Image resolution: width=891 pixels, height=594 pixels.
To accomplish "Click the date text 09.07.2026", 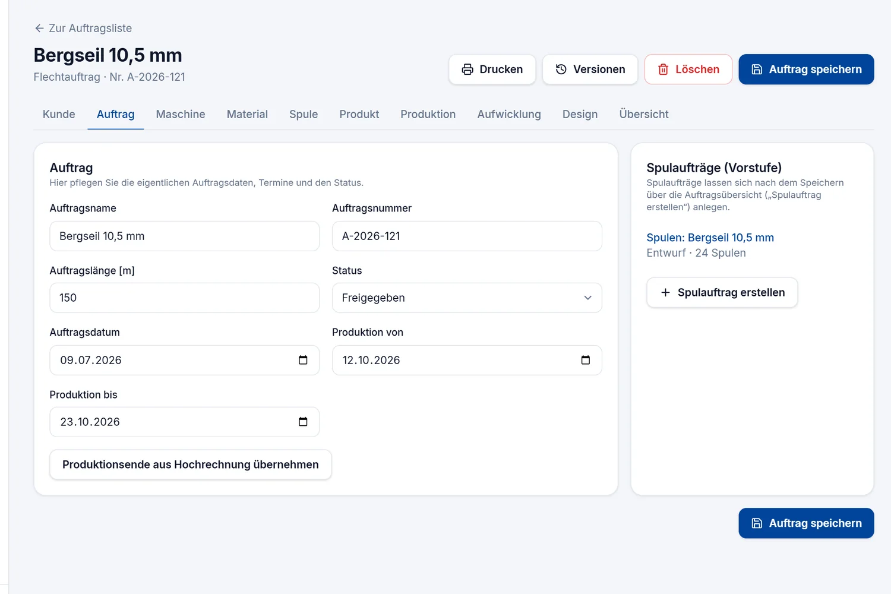I will point(91,360).
